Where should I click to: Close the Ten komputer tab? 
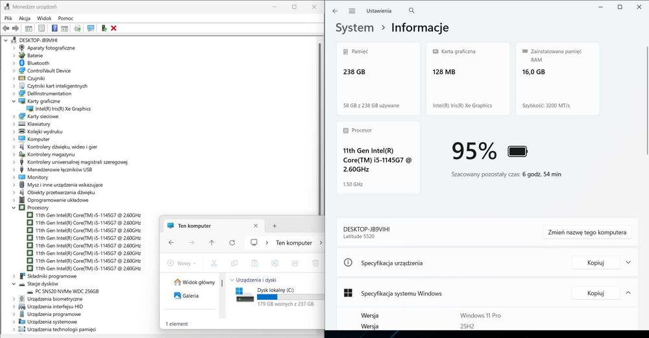pyautogui.click(x=256, y=226)
